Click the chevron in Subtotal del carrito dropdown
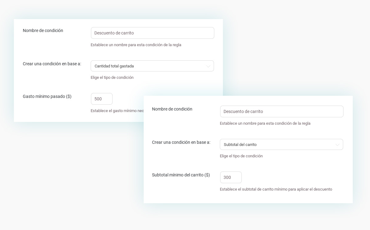370x230 pixels. coord(337,145)
